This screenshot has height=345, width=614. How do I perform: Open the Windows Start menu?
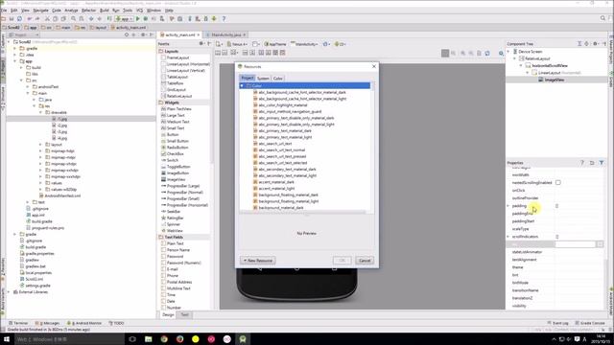tap(7, 339)
